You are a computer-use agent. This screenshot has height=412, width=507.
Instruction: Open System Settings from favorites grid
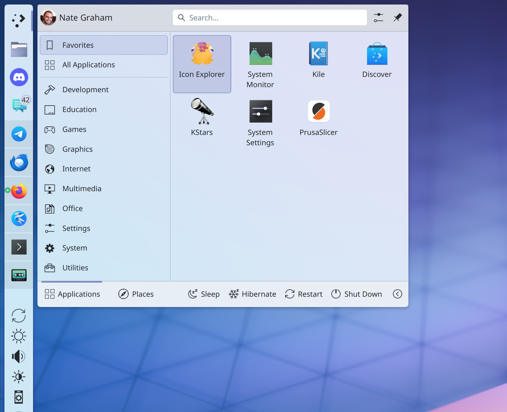pos(260,122)
